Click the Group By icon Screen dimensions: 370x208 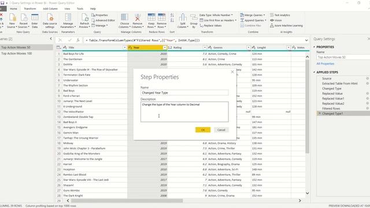194,21
